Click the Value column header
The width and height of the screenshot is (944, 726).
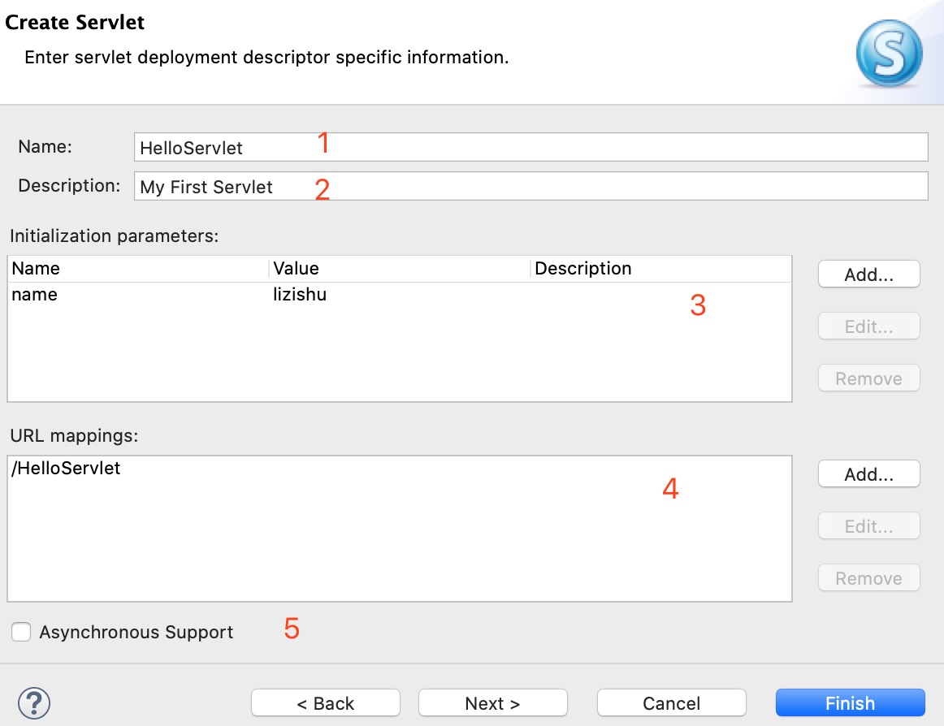(x=399, y=269)
